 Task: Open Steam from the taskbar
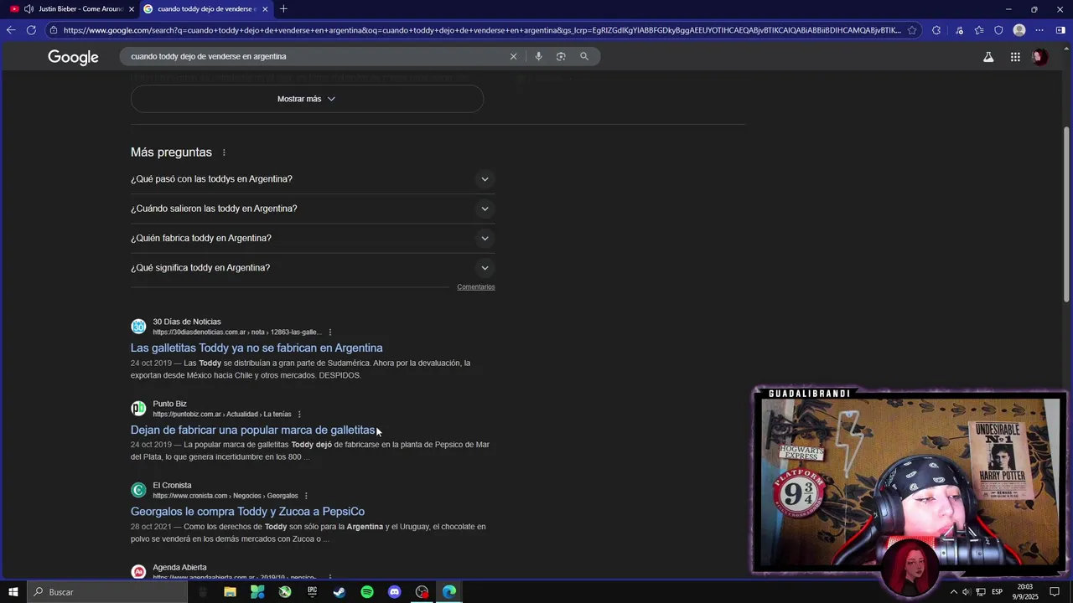tap(340, 592)
